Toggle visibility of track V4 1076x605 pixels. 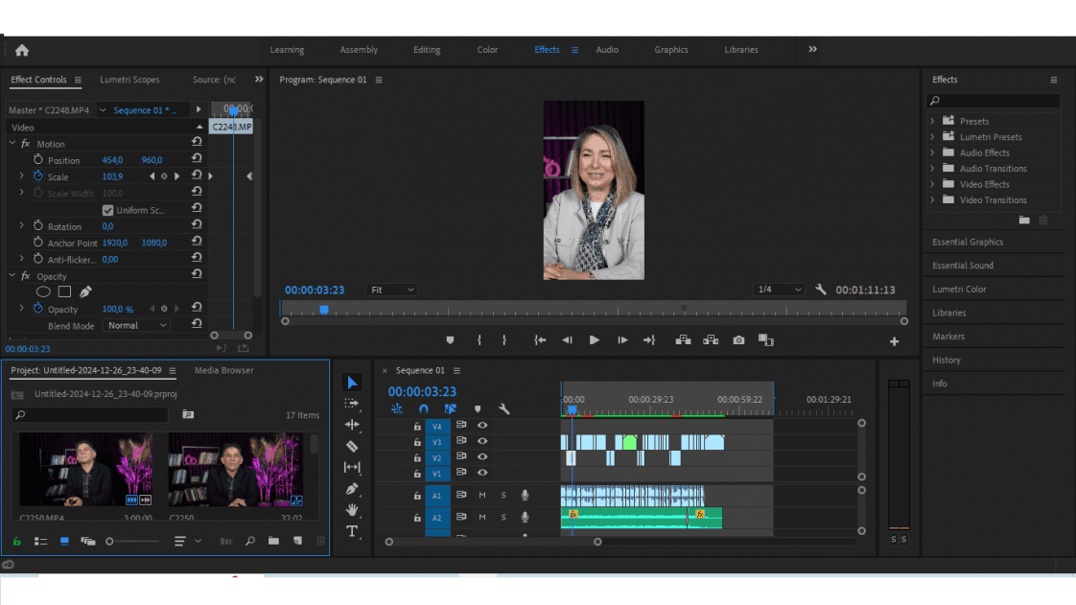[482, 426]
